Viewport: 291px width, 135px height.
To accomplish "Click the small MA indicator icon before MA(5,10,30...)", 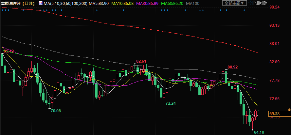I will click(41, 3).
